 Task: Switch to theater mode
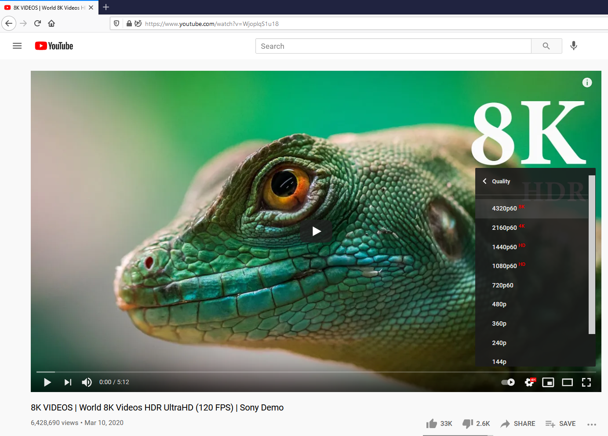568,382
